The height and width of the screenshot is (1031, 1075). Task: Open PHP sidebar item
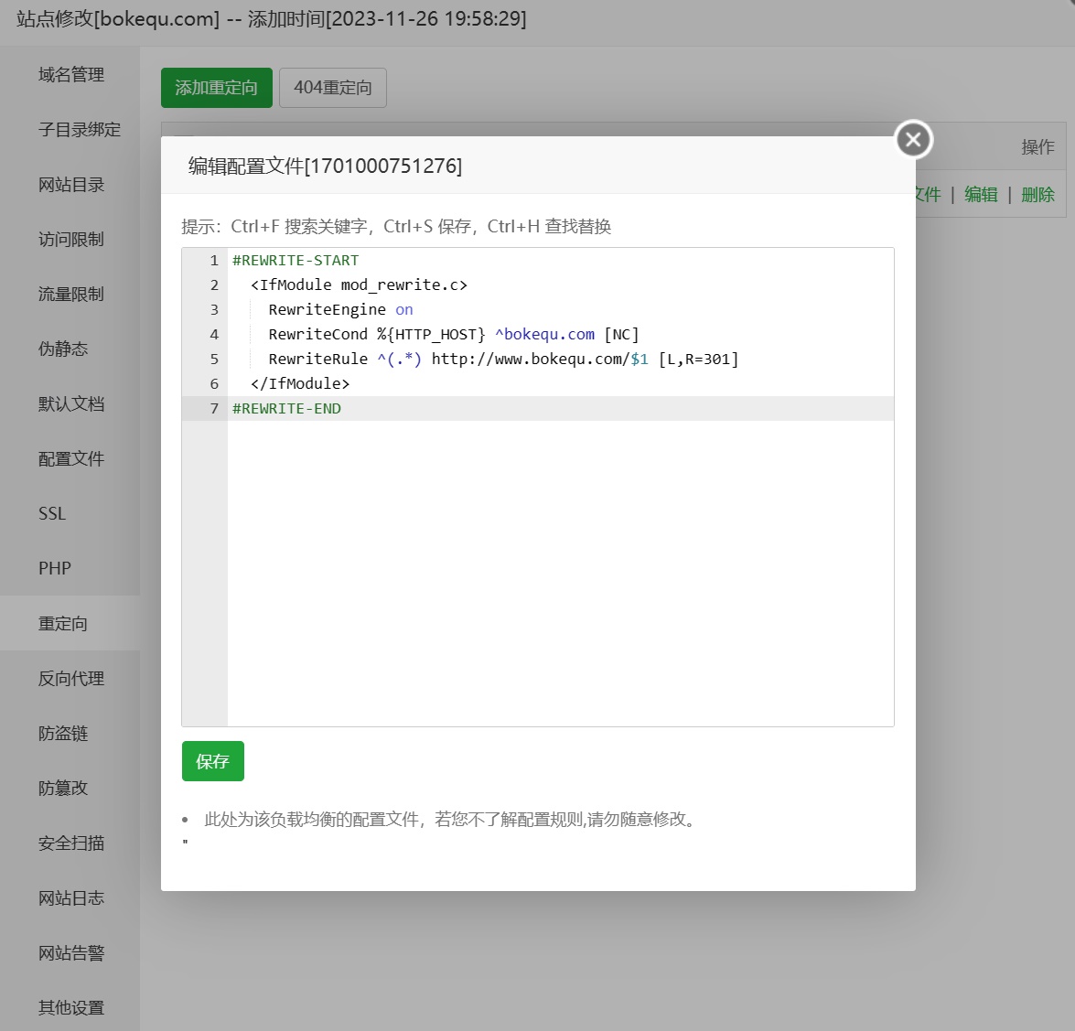tap(55, 568)
